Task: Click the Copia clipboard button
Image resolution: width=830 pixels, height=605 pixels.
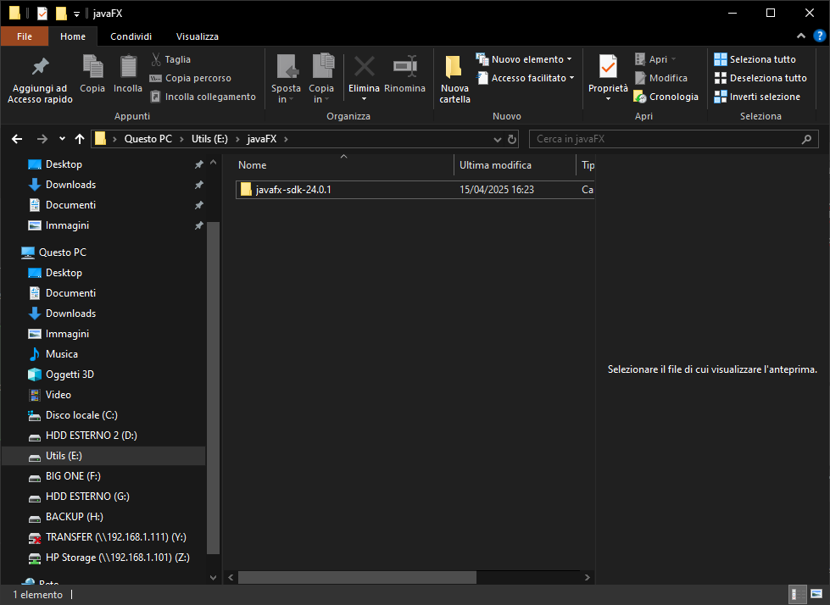Action: tap(92, 75)
